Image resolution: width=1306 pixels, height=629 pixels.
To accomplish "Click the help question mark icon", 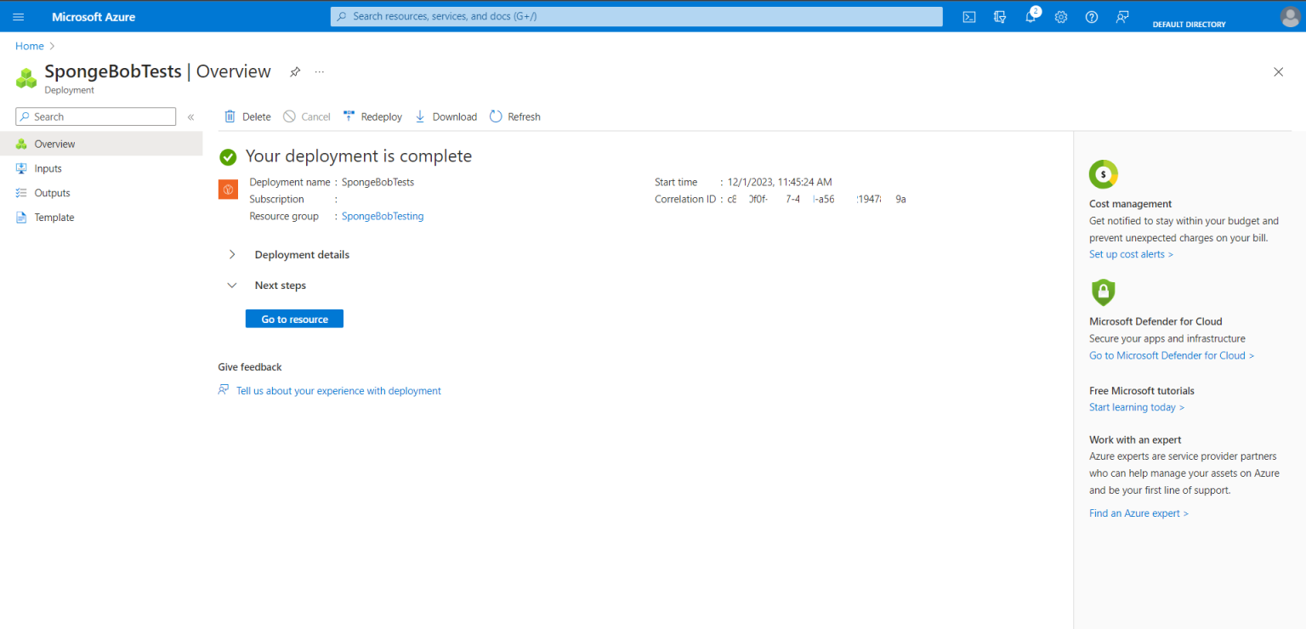I will (x=1092, y=17).
